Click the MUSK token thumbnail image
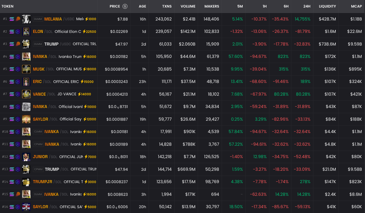The image size is (365, 213). [x=26, y=69]
